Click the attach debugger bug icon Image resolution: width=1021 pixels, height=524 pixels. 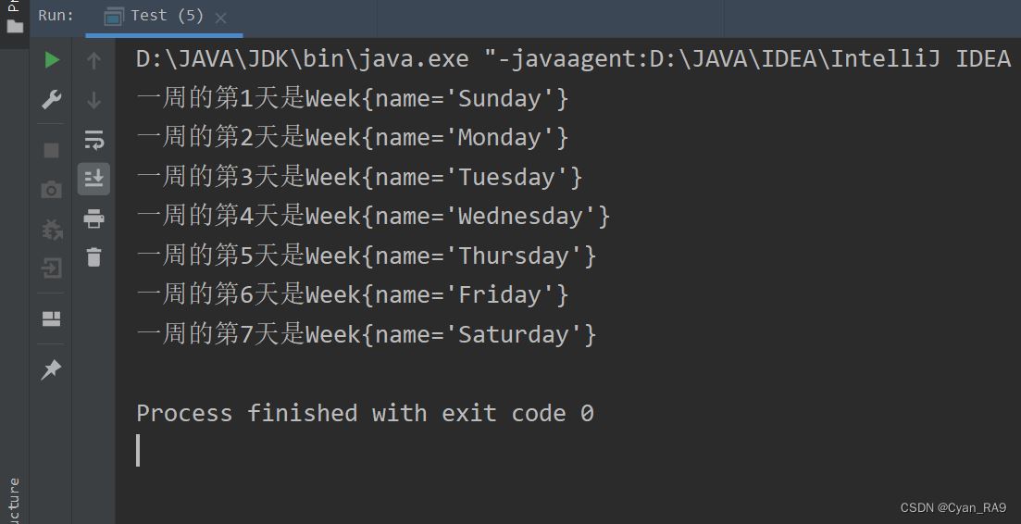pos(52,229)
